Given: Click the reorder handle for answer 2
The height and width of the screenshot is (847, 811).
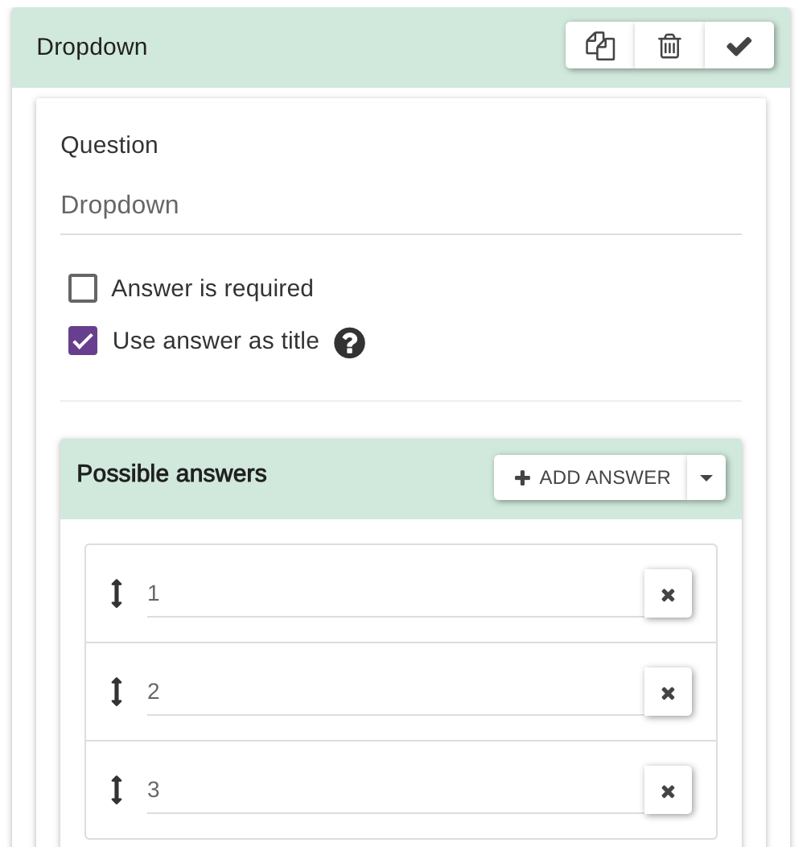Looking at the screenshot, I should [x=117, y=692].
